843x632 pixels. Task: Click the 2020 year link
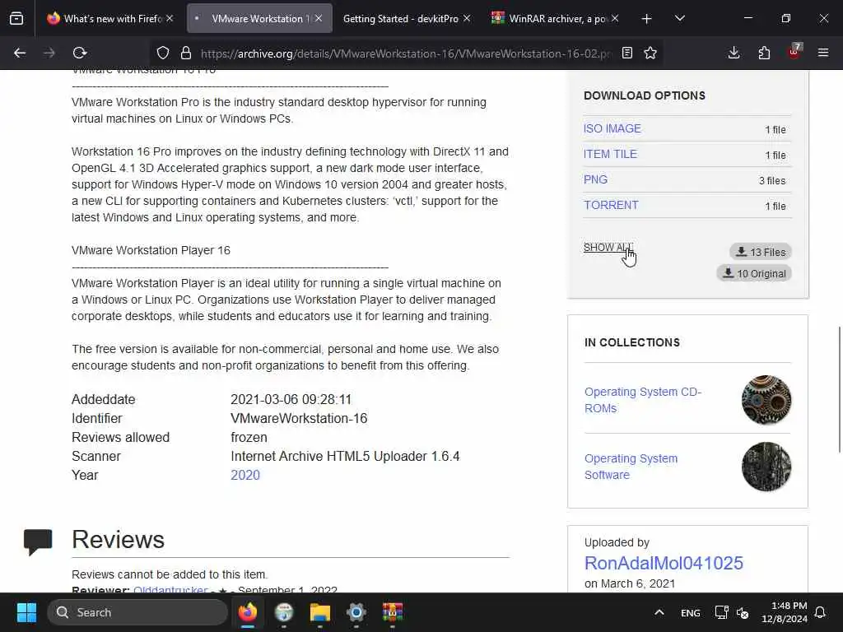pyautogui.click(x=245, y=475)
